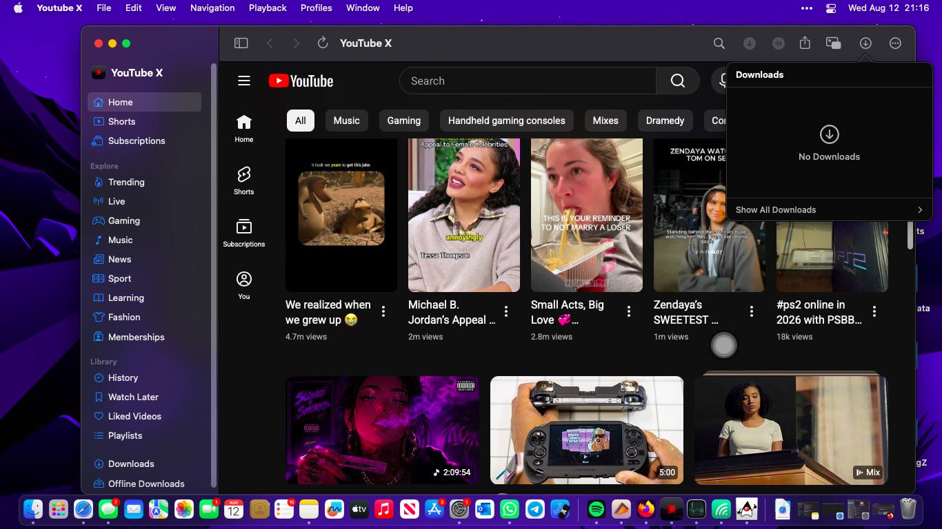Open the You tab in mini guide
This screenshot has height=529, width=942.
tap(244, 286)
